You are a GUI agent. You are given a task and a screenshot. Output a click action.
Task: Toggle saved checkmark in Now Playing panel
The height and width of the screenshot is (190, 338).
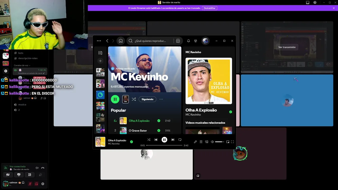(231, 112)
